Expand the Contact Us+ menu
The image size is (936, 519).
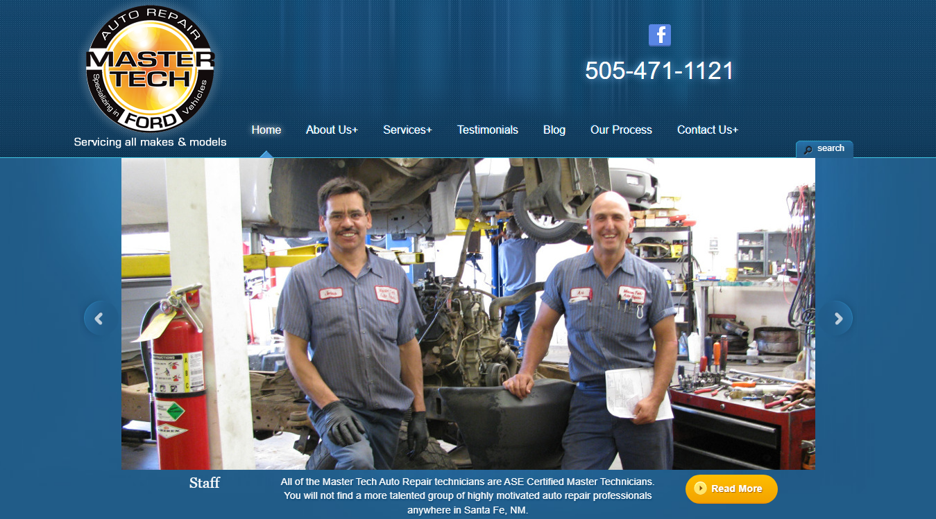point(708,130)
